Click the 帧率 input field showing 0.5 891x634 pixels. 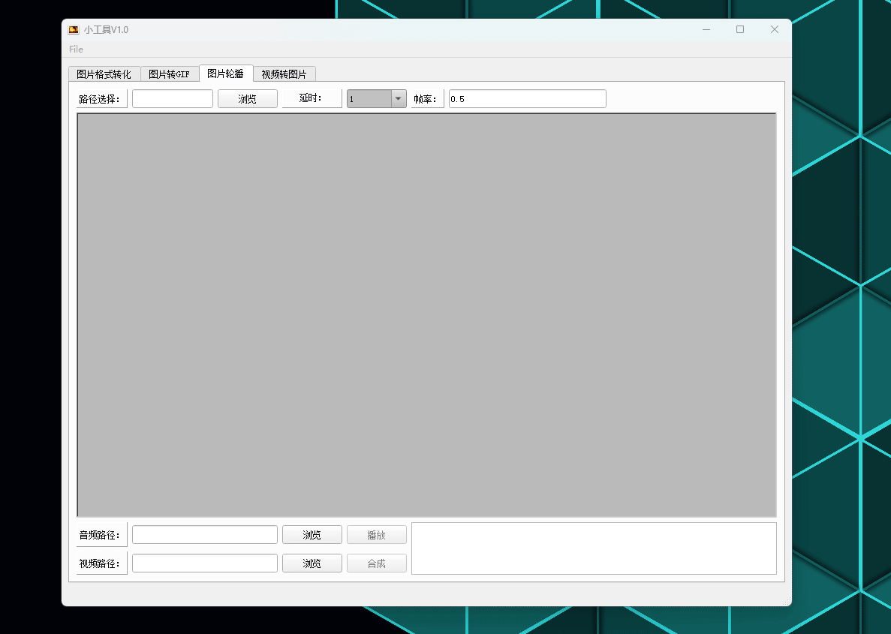point(528,99)
